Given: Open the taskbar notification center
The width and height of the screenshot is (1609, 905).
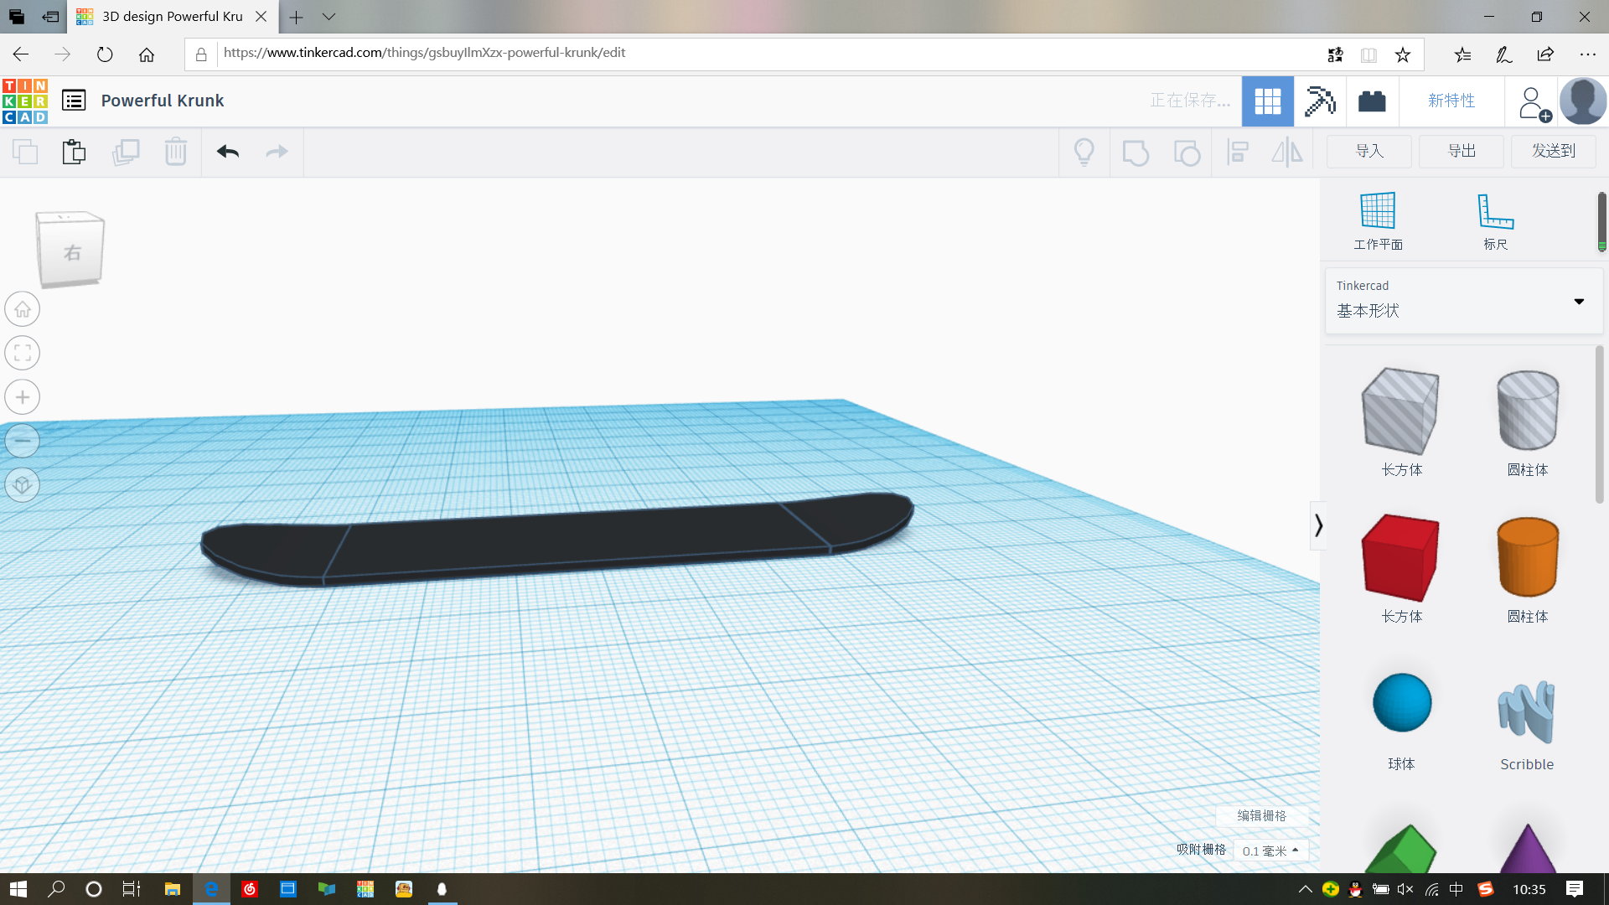Looking at the screenshot, I should point(1574,889).
